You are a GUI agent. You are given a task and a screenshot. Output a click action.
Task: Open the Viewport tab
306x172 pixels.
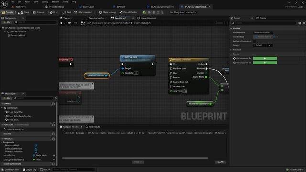point(66,18)
